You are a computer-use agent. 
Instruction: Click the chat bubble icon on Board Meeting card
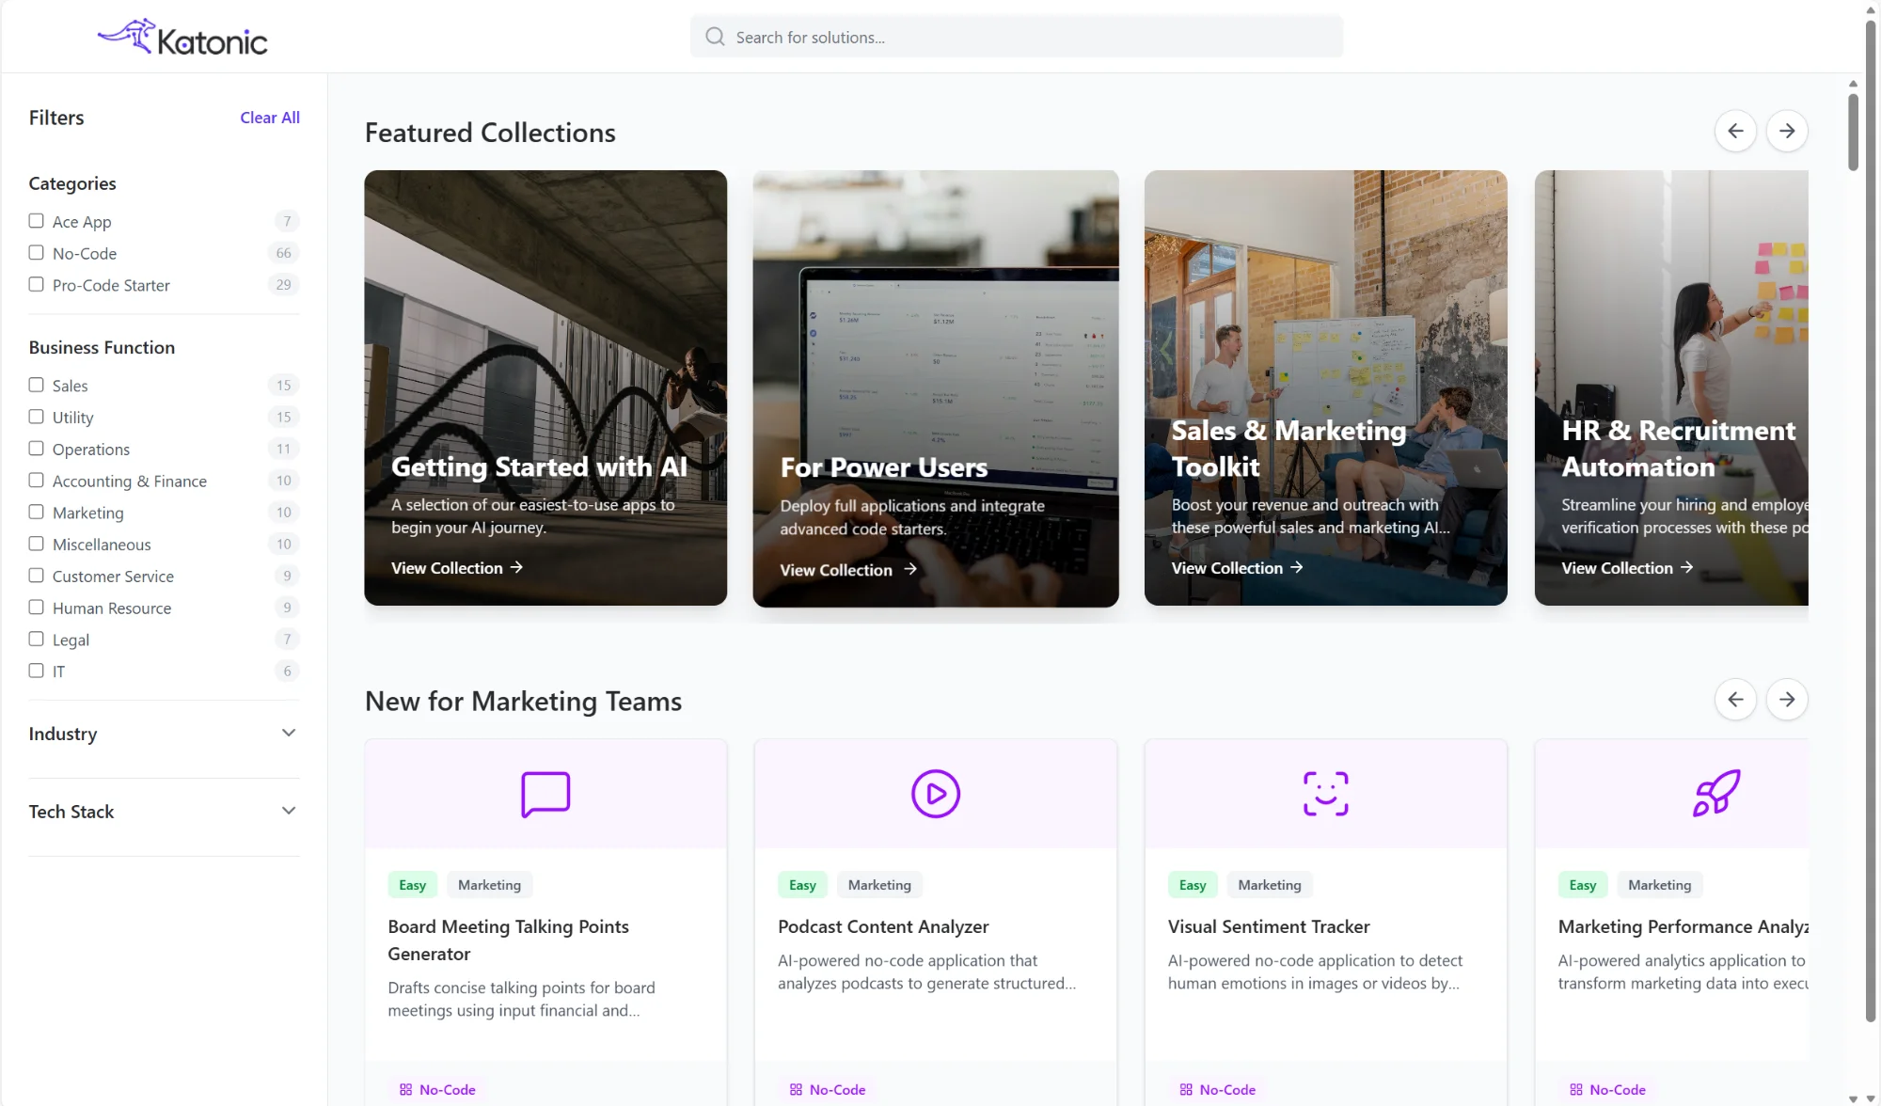tap(545, 793)
